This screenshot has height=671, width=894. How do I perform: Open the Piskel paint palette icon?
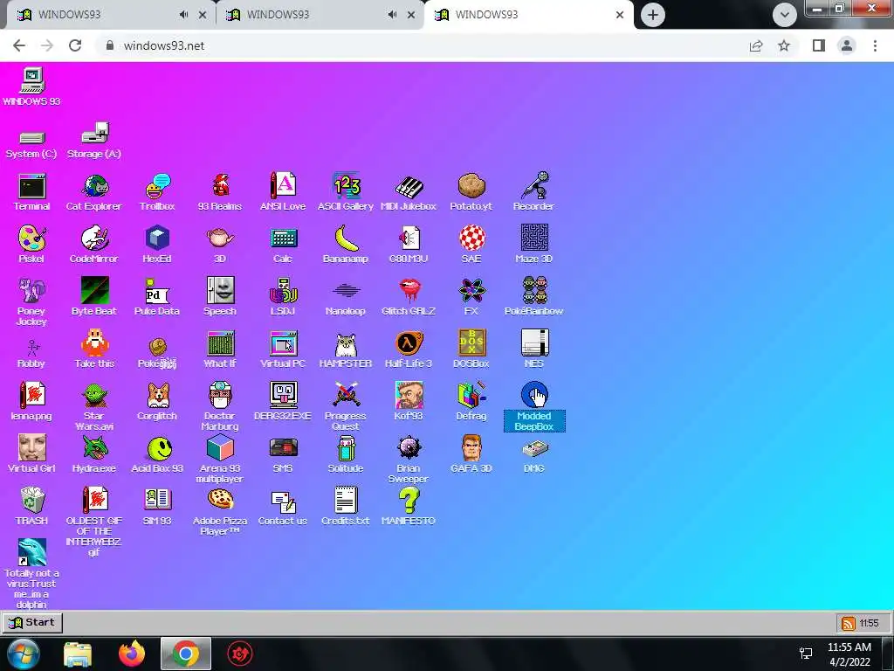coord(32,239)
